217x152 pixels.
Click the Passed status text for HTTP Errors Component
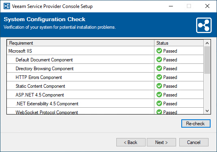coord(170,77)
